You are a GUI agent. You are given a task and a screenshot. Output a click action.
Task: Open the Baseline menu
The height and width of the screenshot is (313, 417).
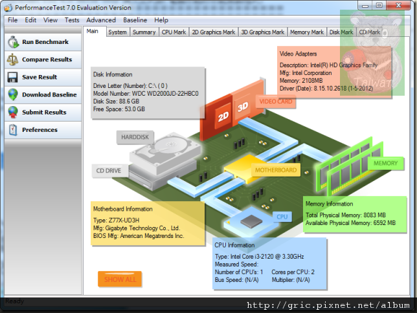[x=135, y=20]
